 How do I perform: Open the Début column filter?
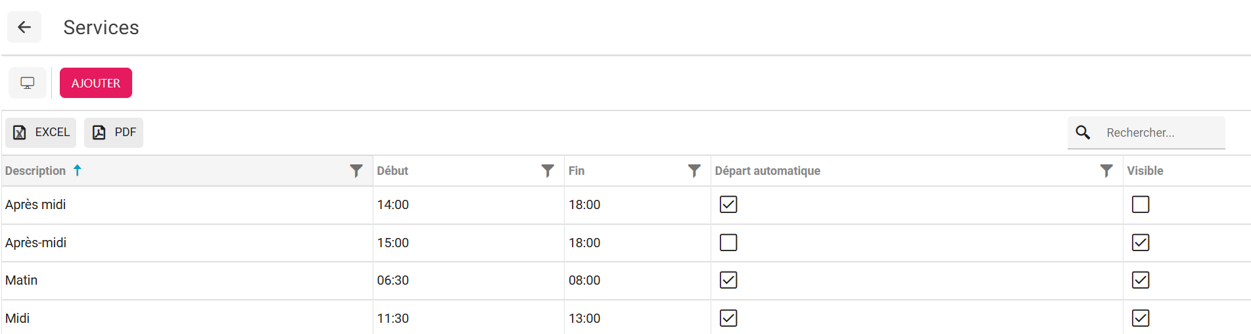[x=548, y=171]
